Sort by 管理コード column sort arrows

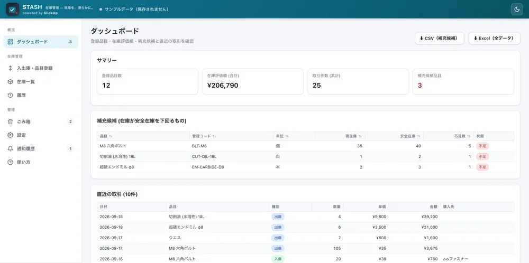[x=214, y=136]
